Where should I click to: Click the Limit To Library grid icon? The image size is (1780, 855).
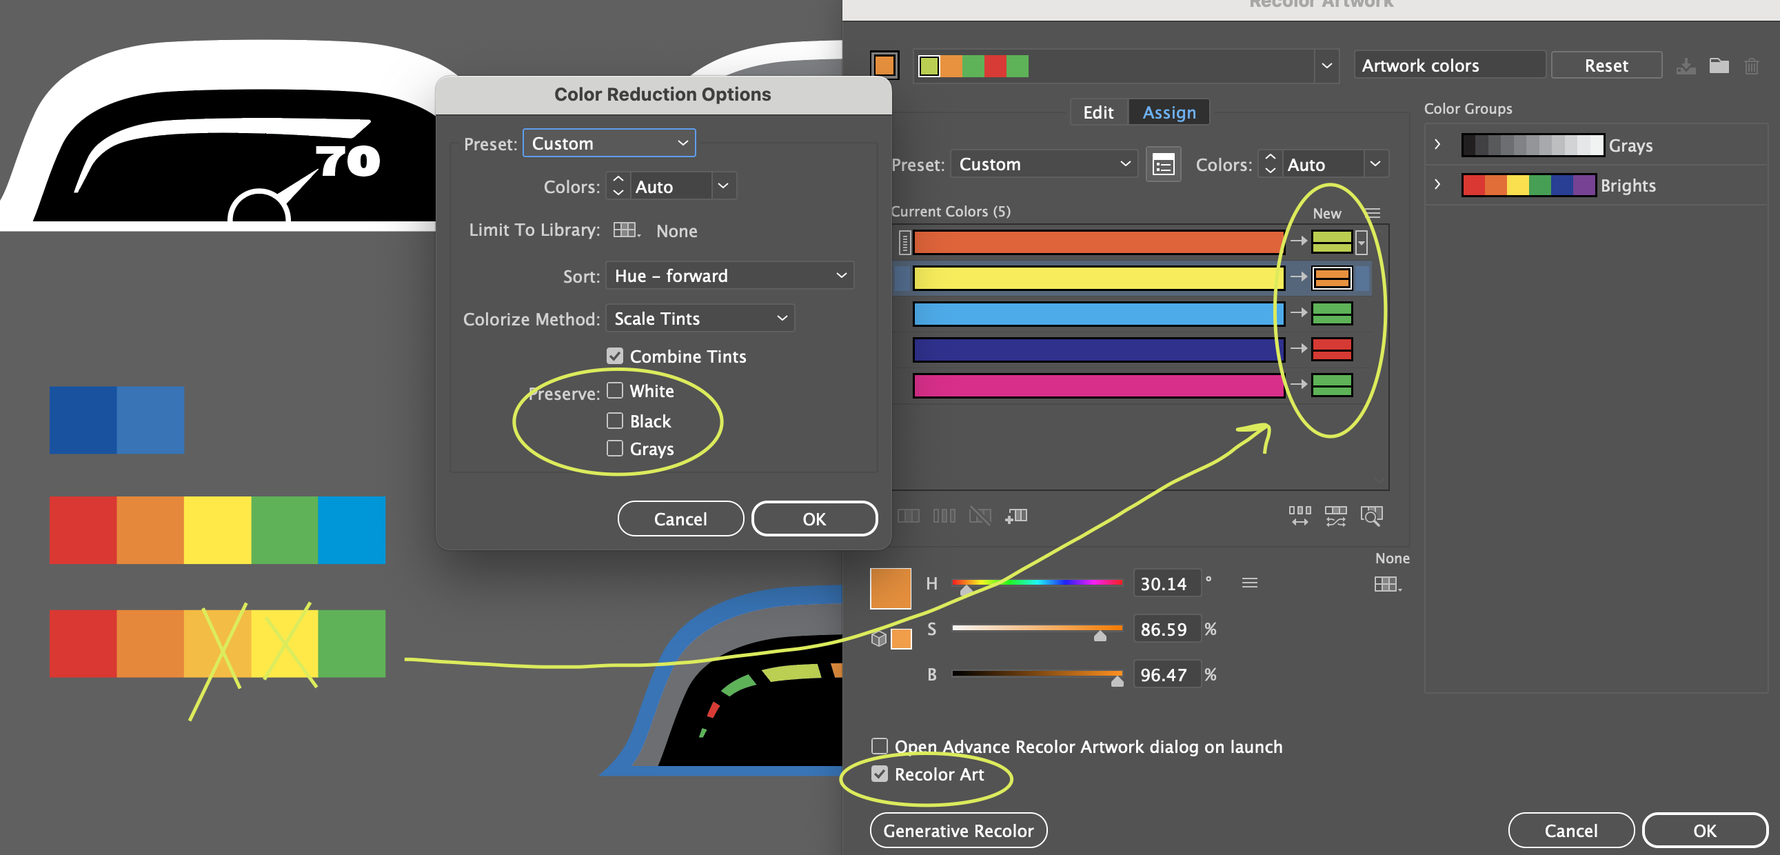(625, 230)
